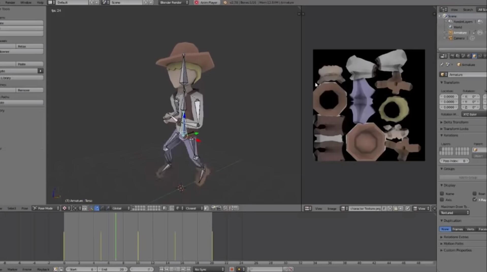The width and height of the screenshot is (487, 272).
Task: Expand the Transform Locks panel
Action: (x=442, y=129)
